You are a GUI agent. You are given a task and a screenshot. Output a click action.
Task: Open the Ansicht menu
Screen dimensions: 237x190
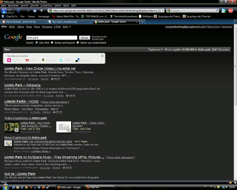coord(24,6)
